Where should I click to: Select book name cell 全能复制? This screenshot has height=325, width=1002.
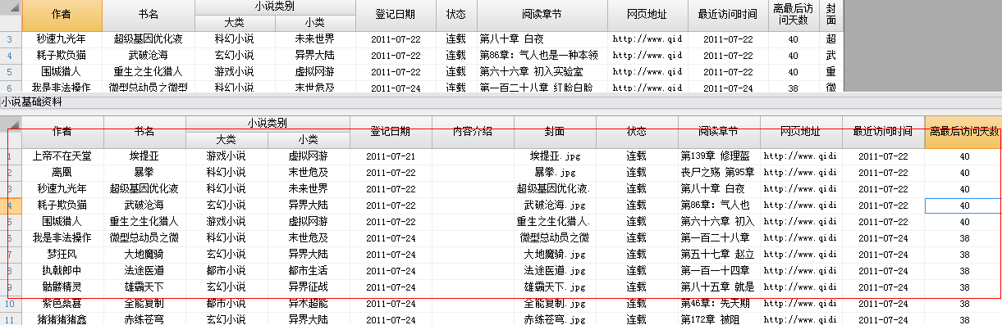pyautogui.click(x=144, y=304)
